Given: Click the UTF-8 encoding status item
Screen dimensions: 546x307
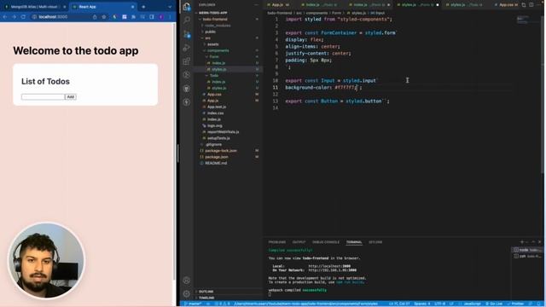Looking at the screenshot, I should (x=440, y=304).
